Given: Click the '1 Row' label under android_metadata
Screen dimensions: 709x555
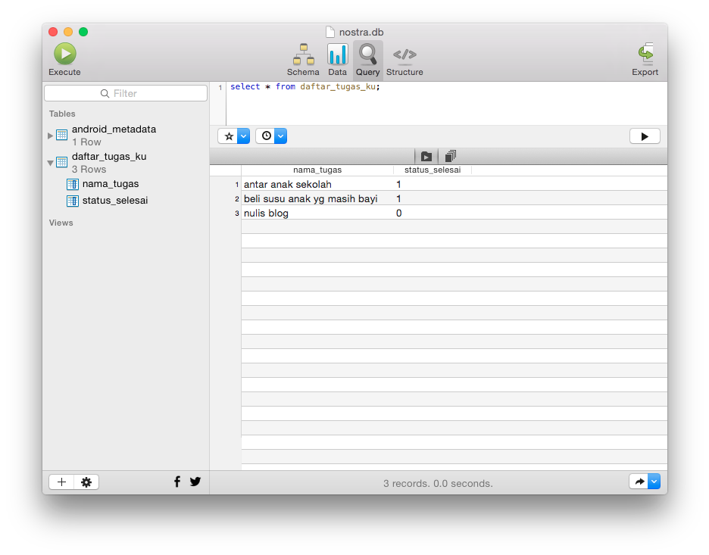Looking at the screenshot, I should 86,142.
